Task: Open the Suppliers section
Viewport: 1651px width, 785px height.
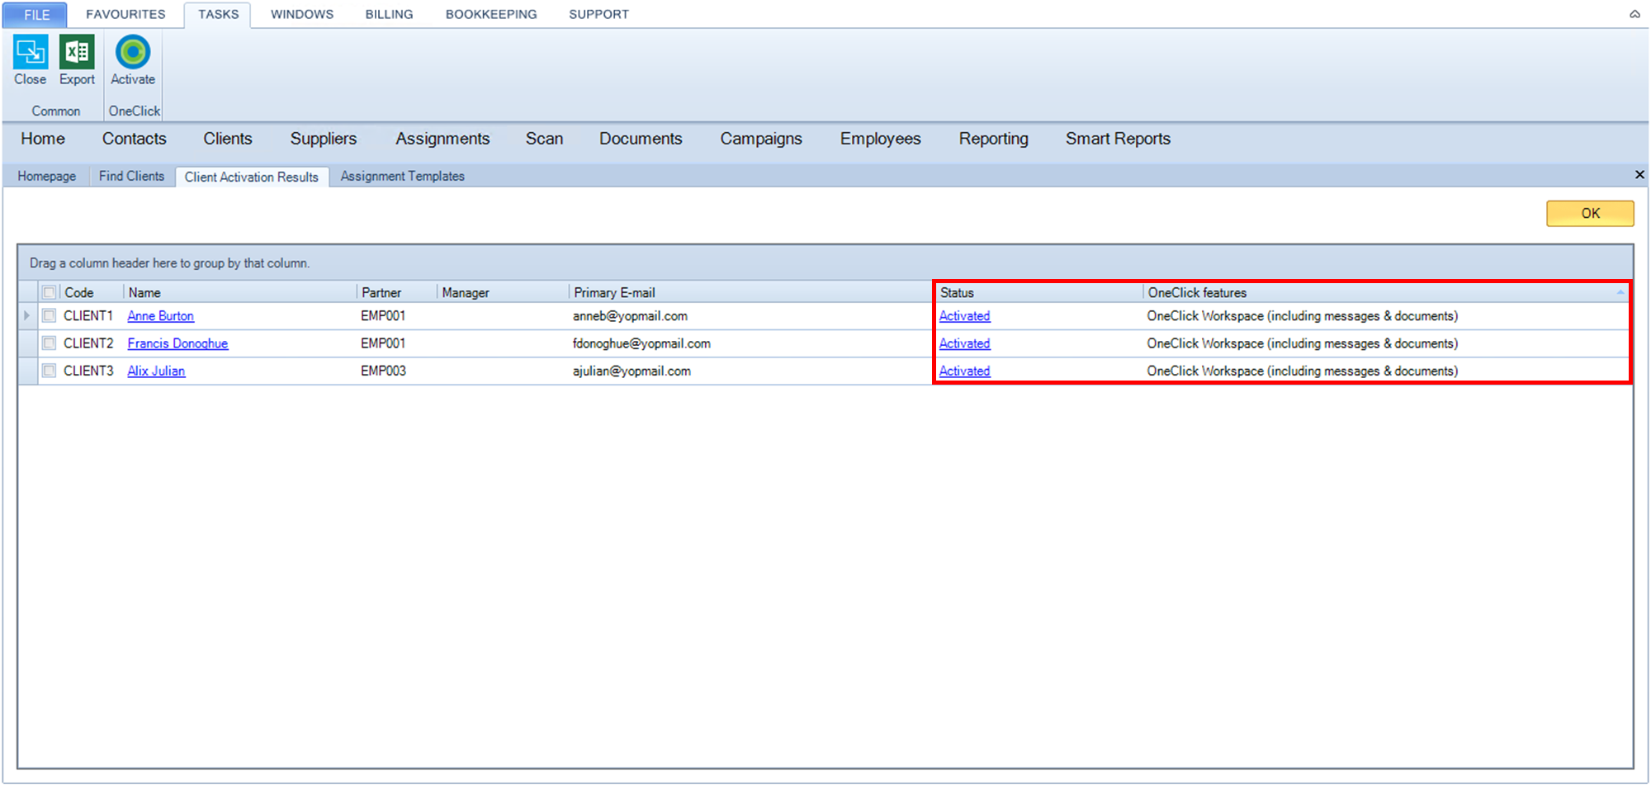Action: 324,139
